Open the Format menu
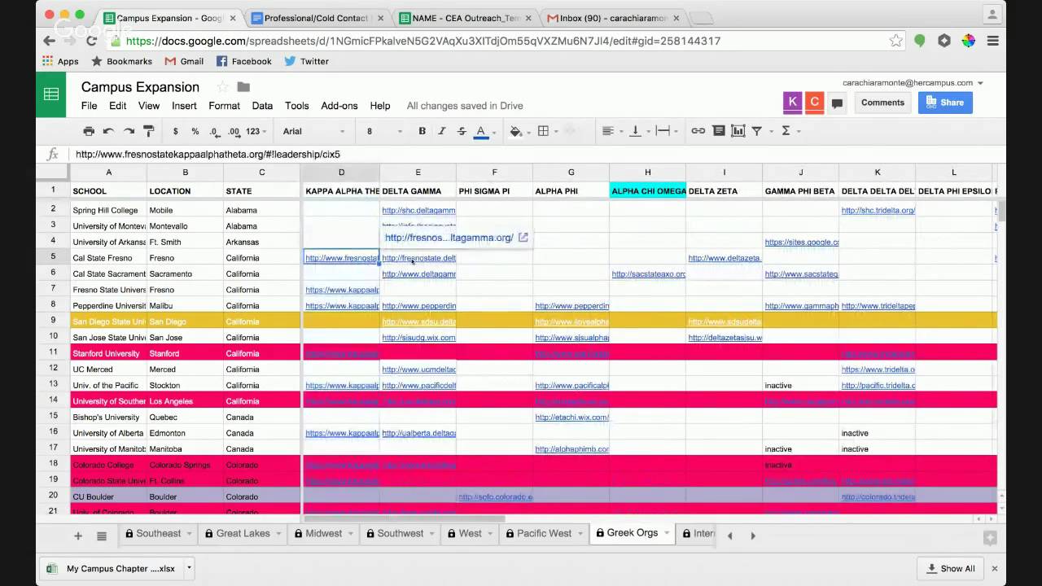1042x586 pixels. tap(224, 106)
